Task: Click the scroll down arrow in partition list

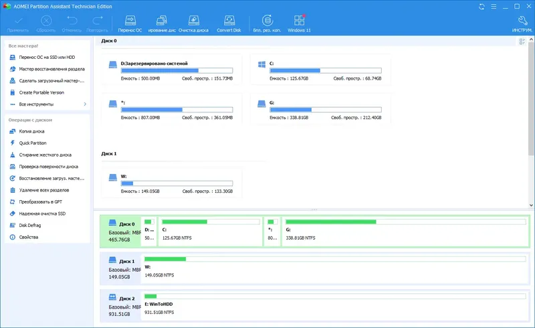Action: click(531, 205)
